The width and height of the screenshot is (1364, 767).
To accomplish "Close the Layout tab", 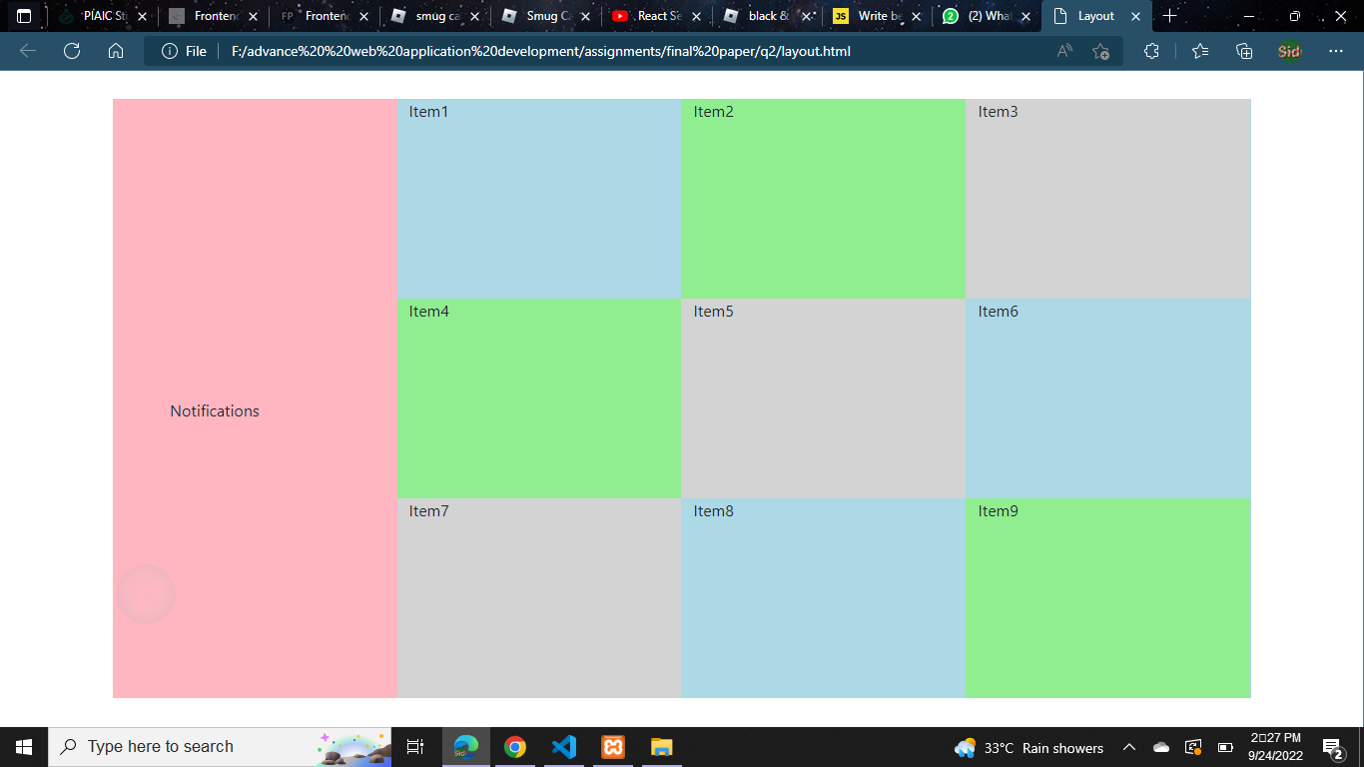I will (1135, 16).
